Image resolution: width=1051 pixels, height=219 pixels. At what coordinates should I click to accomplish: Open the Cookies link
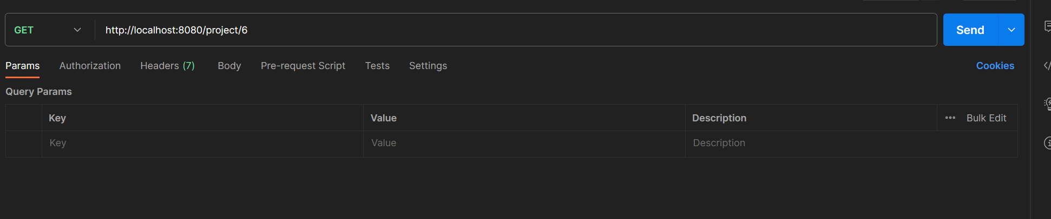coord(995,66)
